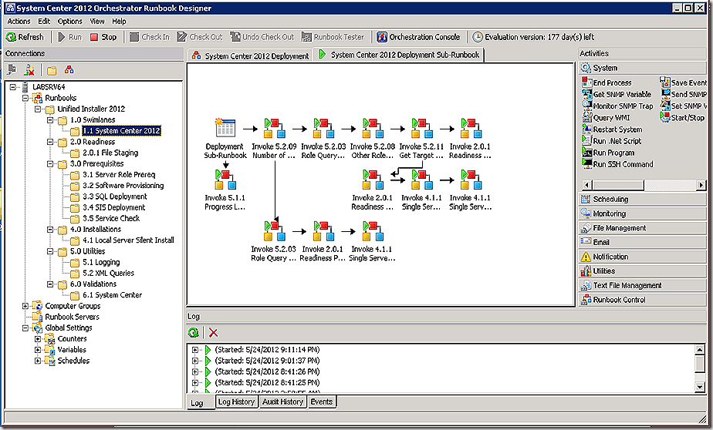Click the Check Out toolbar button
This screenshot has width=713, height=430.
click(200, 37)
